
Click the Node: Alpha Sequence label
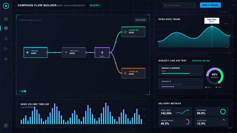pos(70,6)
